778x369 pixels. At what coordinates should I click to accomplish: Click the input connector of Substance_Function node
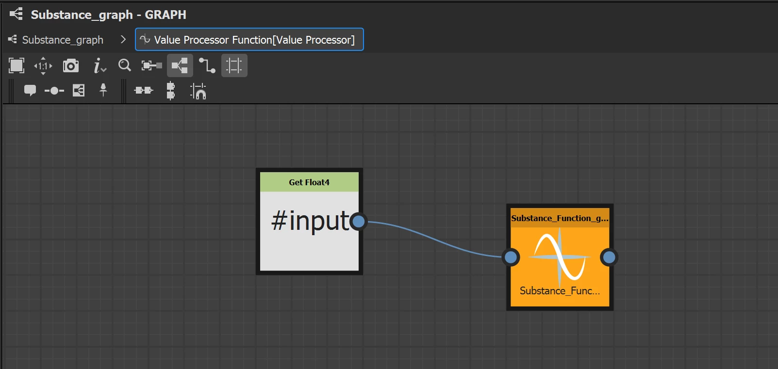tap(511, 257)
